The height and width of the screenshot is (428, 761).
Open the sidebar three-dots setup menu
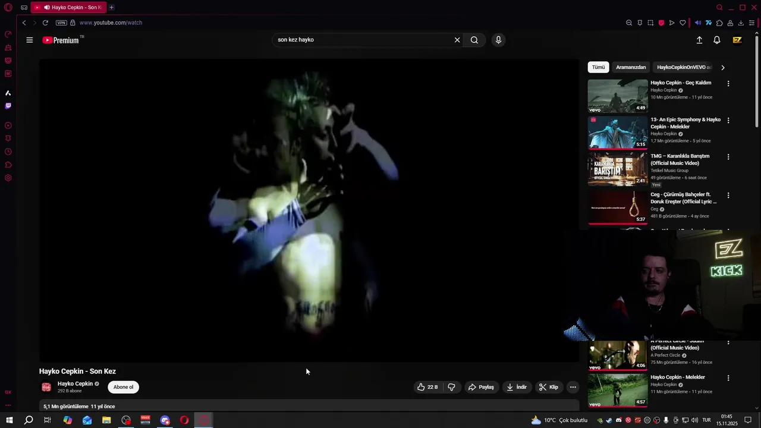pyautogui.click(x=8, y=405)
